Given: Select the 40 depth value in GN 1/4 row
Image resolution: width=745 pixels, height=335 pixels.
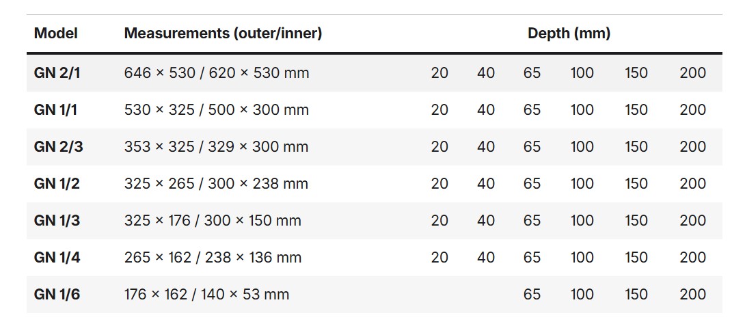Looking at the screenshot, I should [486, 257].
